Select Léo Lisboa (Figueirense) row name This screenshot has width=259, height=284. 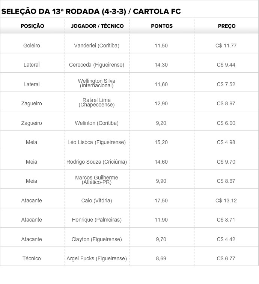[x=96, y=143]
